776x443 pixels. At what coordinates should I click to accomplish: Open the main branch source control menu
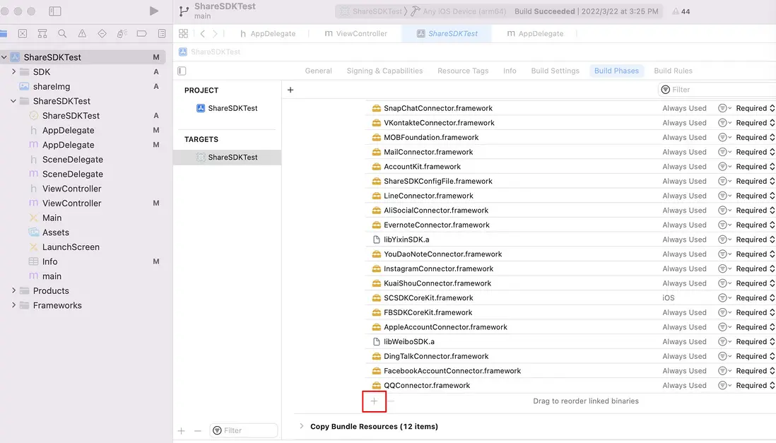202,16
